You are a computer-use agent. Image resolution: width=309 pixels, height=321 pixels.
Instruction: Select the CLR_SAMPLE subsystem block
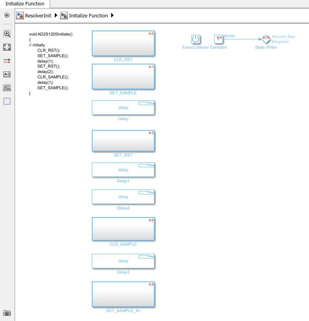pos(123,229)
